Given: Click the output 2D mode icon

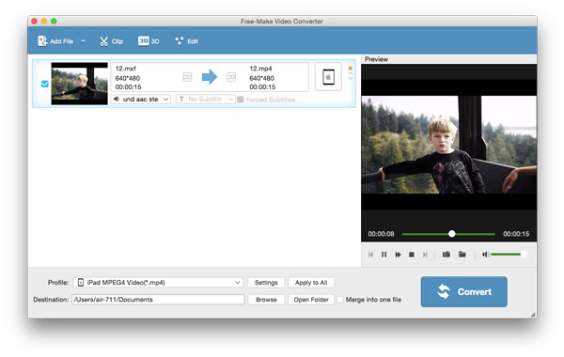Looking at the screenshot, I should [x=231, y=77].
